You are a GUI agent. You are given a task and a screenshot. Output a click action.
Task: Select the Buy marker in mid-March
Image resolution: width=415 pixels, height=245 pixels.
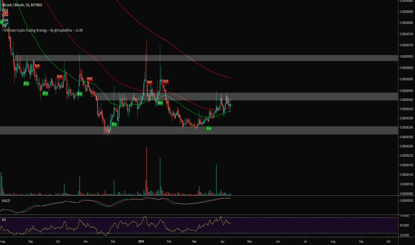click(x=209, y=128)
